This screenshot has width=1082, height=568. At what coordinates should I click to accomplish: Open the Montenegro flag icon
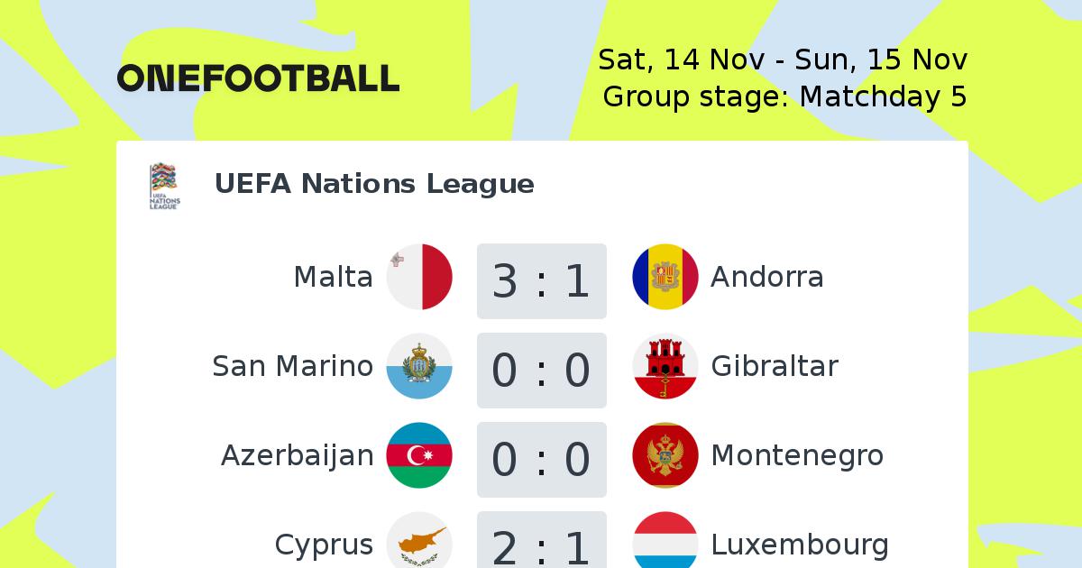pyautogui.click(x=665, y=455)
